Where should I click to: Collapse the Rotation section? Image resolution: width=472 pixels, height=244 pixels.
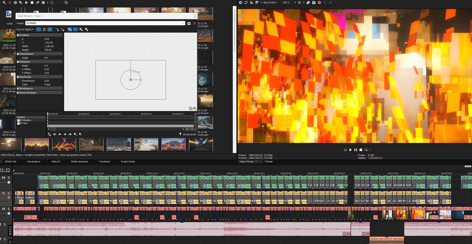(17, 62)
